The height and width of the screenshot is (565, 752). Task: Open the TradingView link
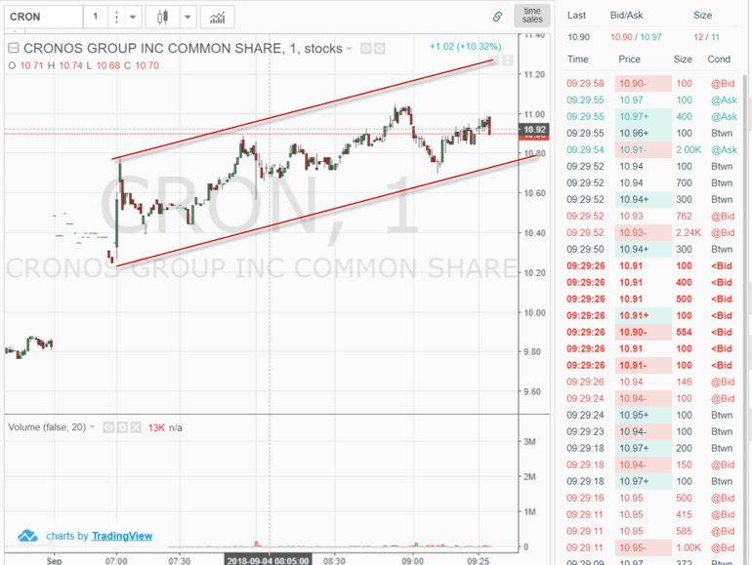point(122,536)
